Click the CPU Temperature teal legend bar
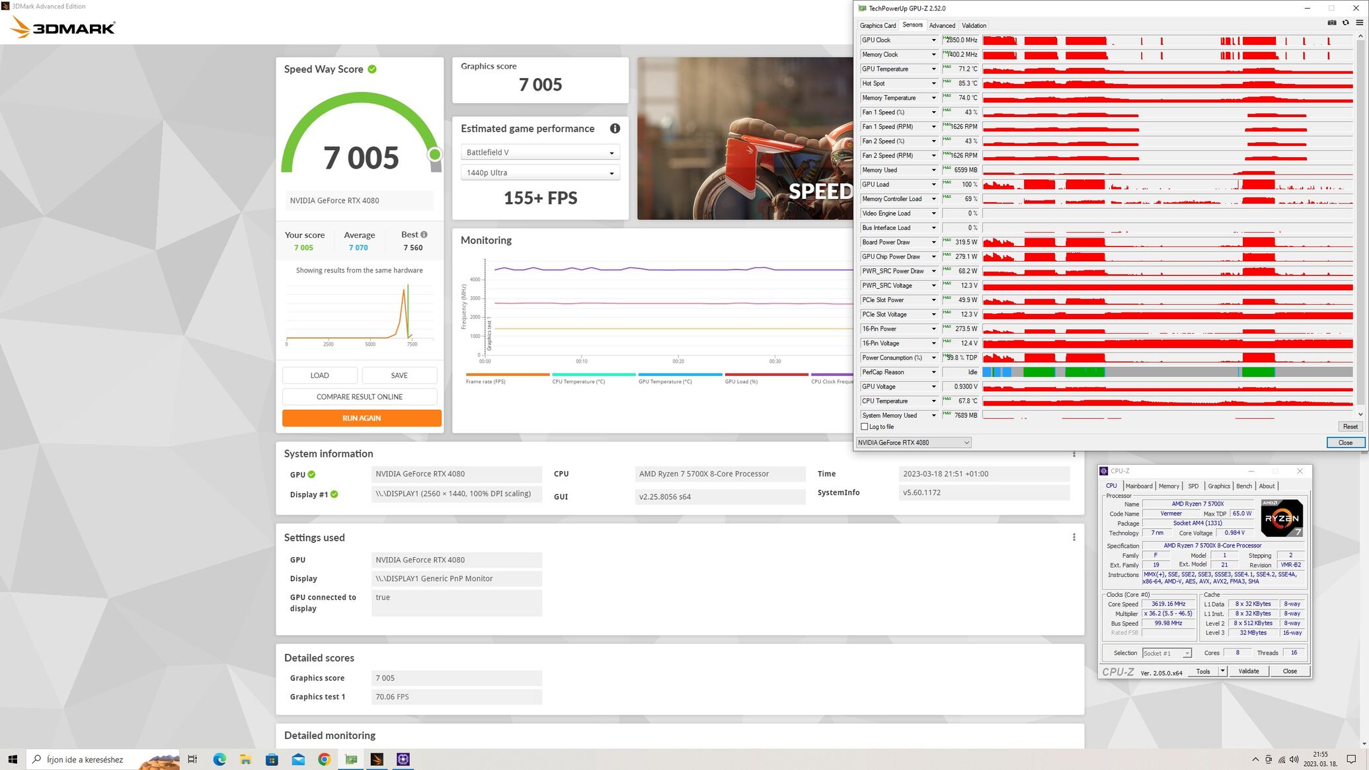This screenshot has width=1369, height=770. [594, 374]
